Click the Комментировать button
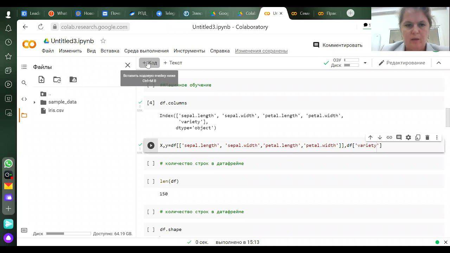This screenshot has height=253, width=450. tap(337, 45)
